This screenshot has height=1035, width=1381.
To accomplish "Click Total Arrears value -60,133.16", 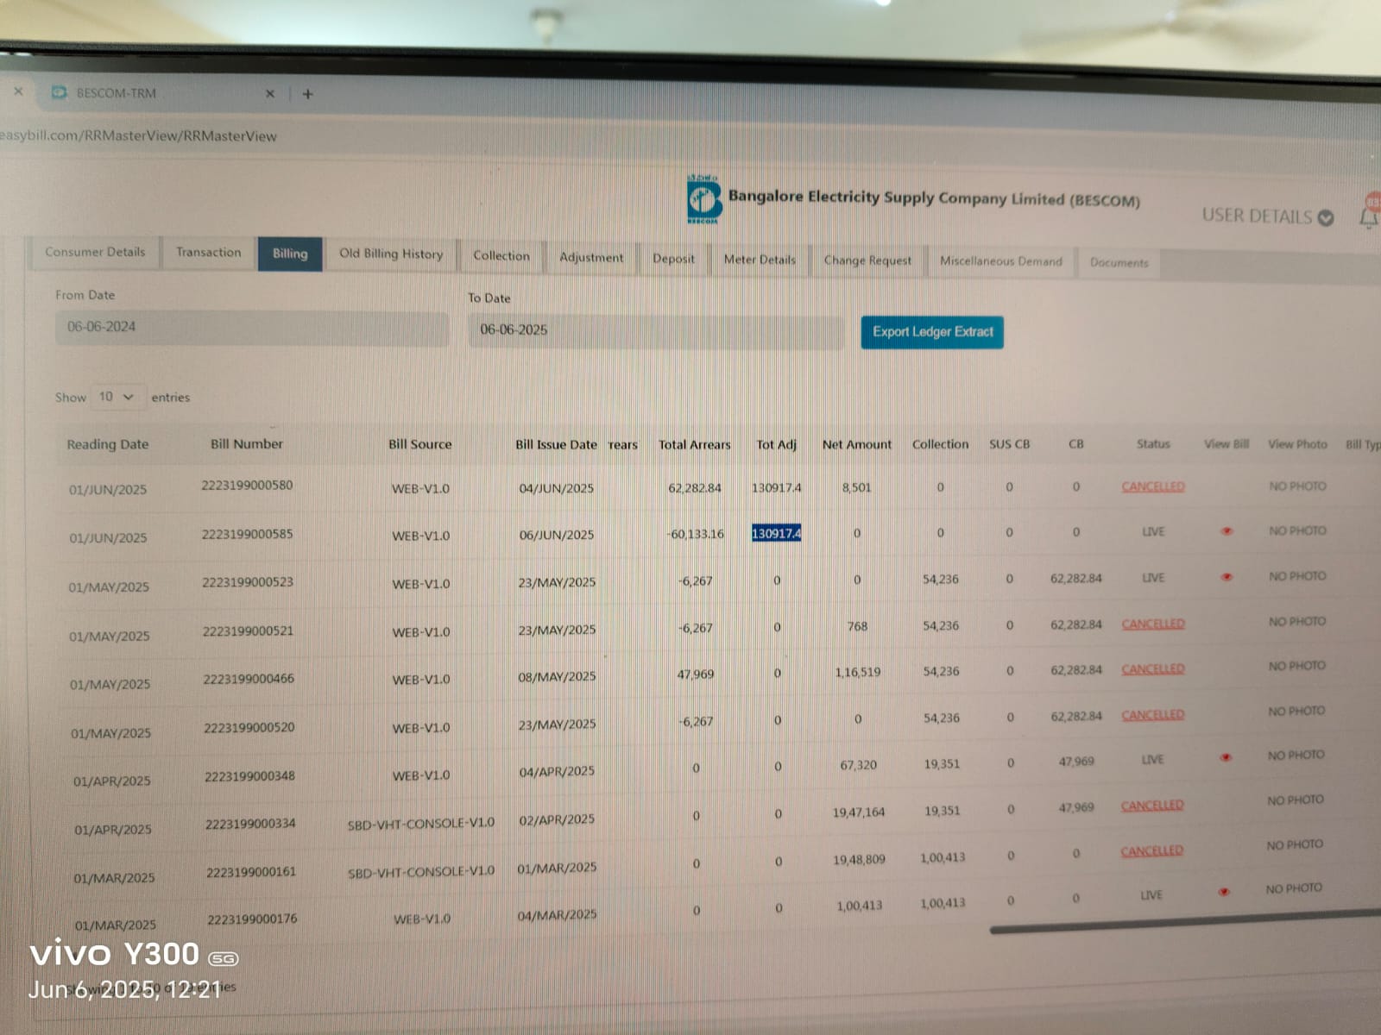I will (695, 534).
